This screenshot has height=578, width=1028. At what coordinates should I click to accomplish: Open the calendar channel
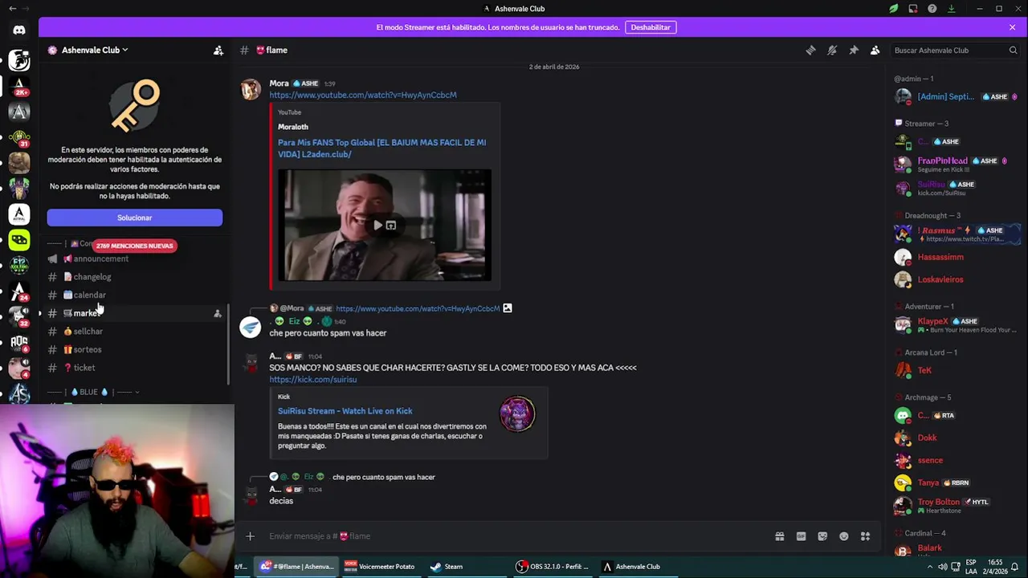pos(134,295)
